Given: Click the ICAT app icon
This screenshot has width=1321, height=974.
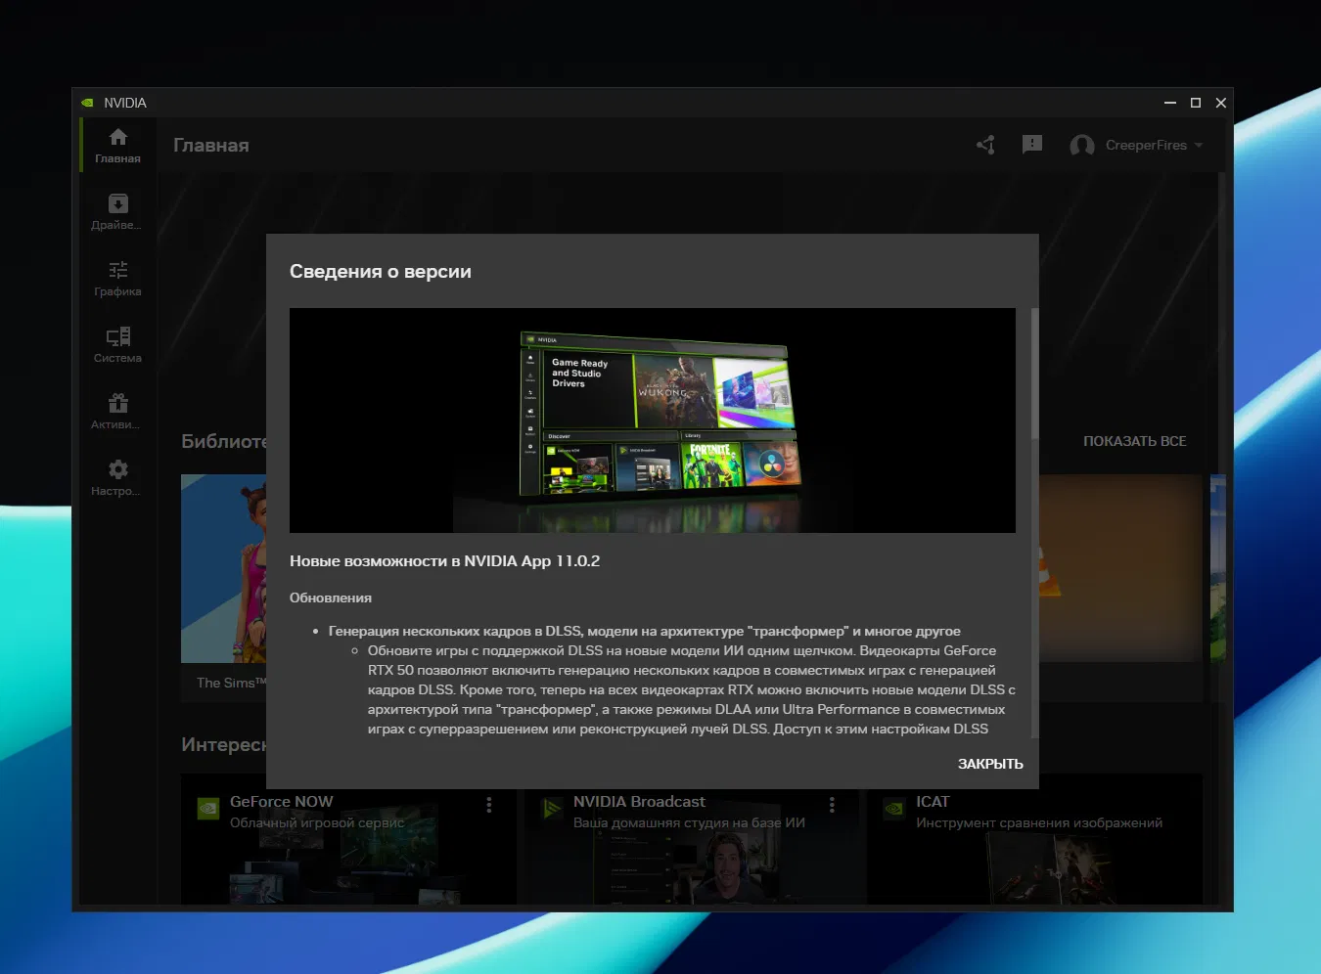Looking at the screenshot, I should 894,809.
